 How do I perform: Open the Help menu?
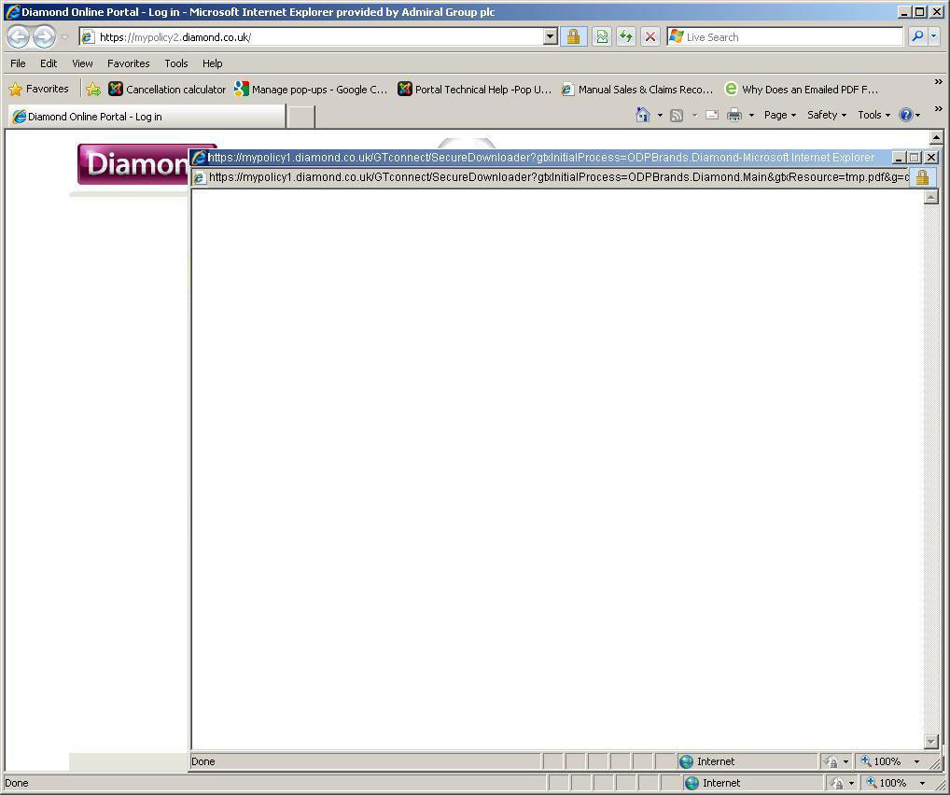(x=212, y=63)
